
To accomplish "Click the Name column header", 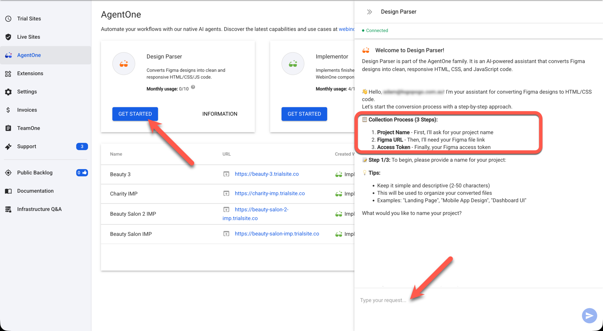I will click(116, 154).
